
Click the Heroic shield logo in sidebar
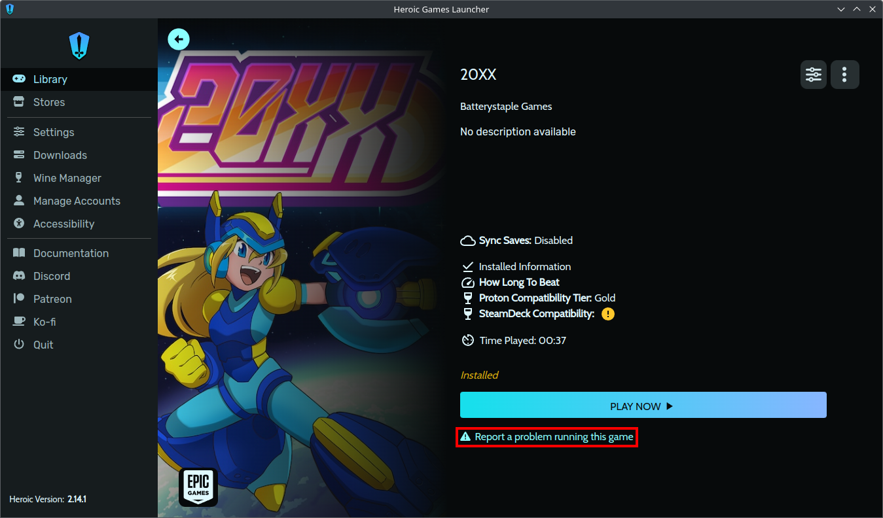click(79, 46)
